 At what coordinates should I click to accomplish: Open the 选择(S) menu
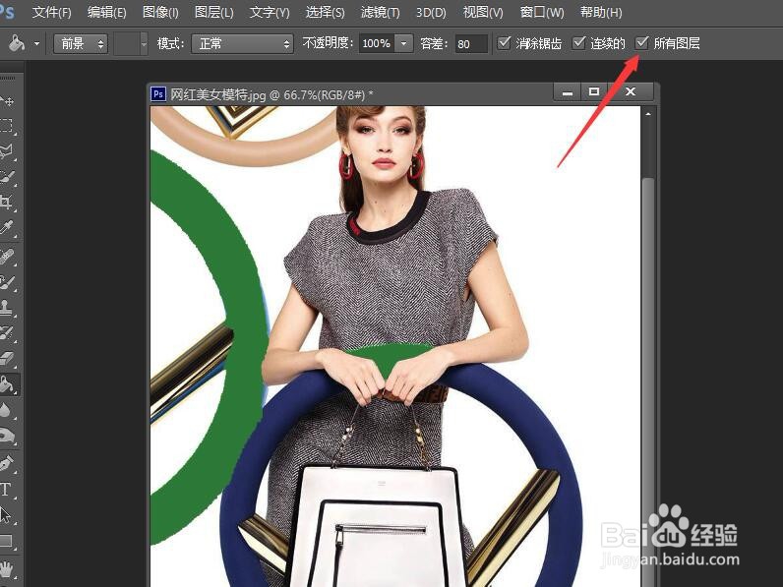coord(325,12)
